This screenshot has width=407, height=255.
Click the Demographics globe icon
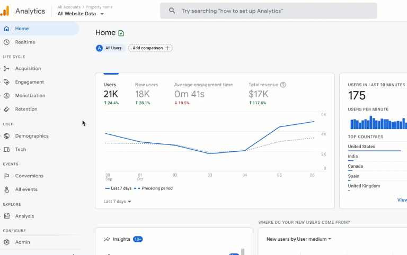tap(7, 136)
